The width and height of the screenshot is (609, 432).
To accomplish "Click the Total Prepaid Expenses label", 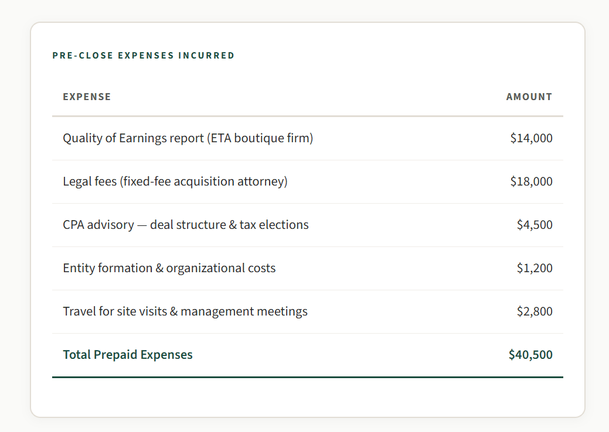I will (128, 355).
